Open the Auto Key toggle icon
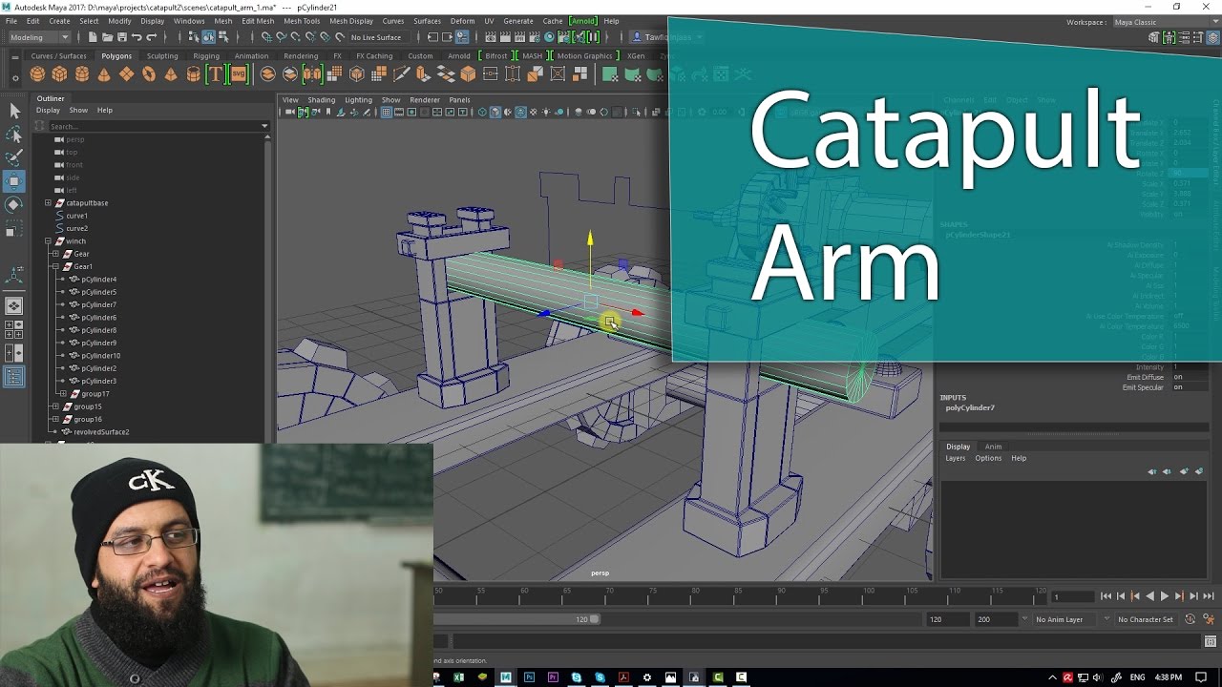1222x687 pixels. pos(1190,619)
